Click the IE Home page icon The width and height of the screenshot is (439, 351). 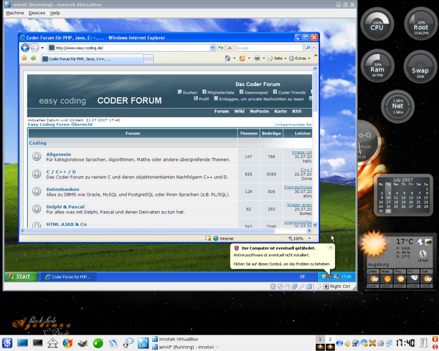[228, 58]
